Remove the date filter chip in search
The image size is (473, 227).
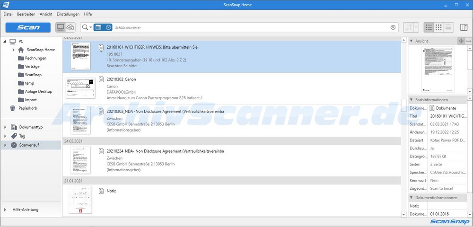tap(108, 27)
